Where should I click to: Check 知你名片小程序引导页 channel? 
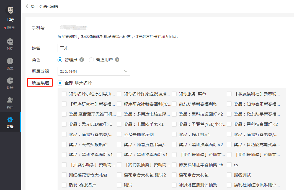point(64,94)
